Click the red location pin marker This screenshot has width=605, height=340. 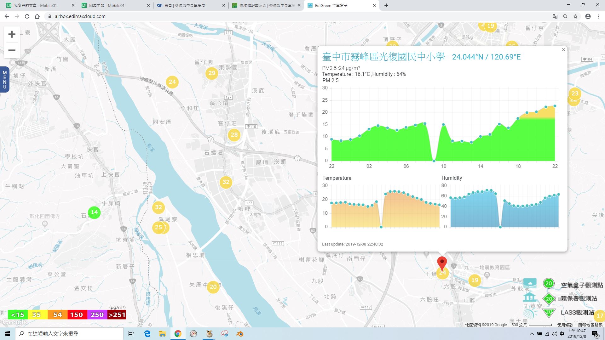pyautogui.click(x=442, y=263)
